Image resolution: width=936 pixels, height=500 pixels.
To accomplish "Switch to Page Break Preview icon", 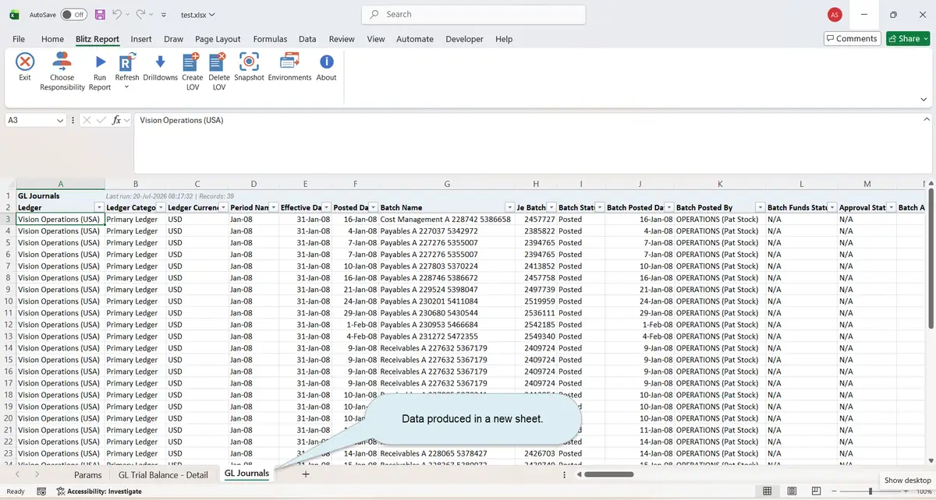I will tap(816, 491).
